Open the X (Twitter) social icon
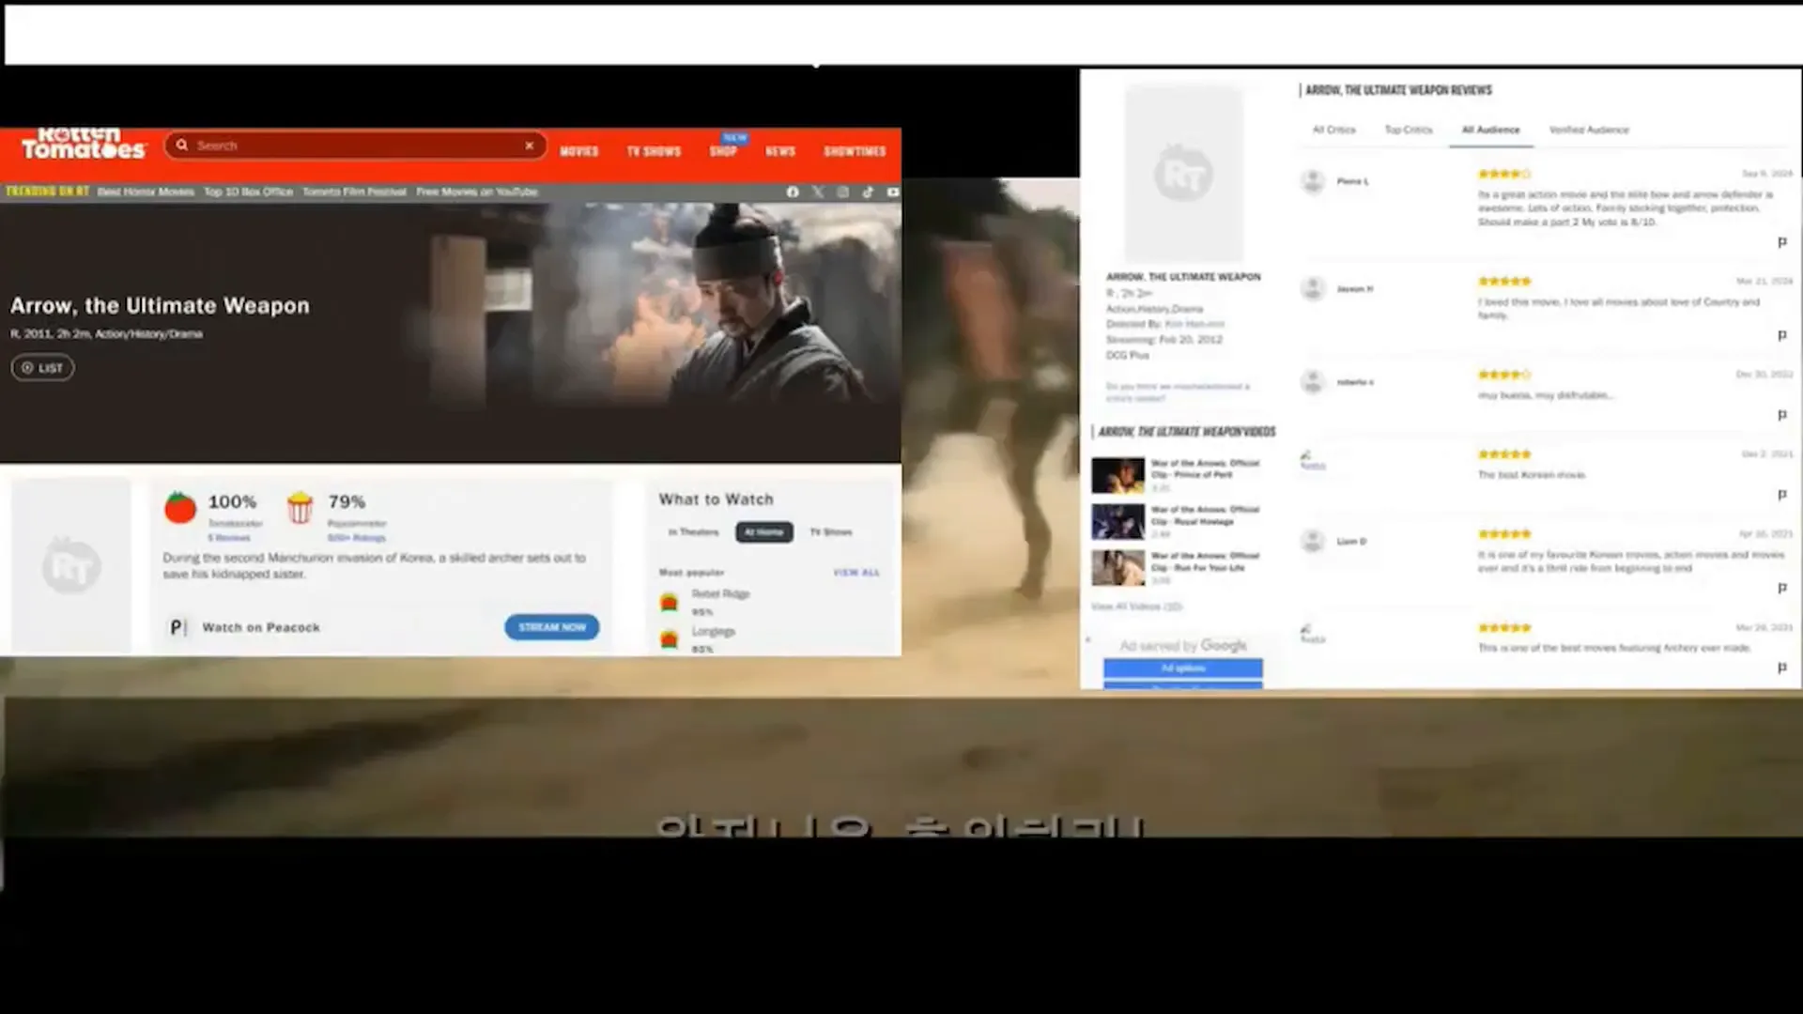Viewport: 1803px width, 1014px height. pyautogui.click(x=818, y=192)
